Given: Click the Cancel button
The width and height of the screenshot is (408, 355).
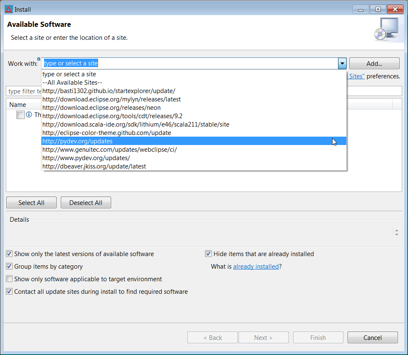Looking at the screenshot, I should (x=373, y=337).
